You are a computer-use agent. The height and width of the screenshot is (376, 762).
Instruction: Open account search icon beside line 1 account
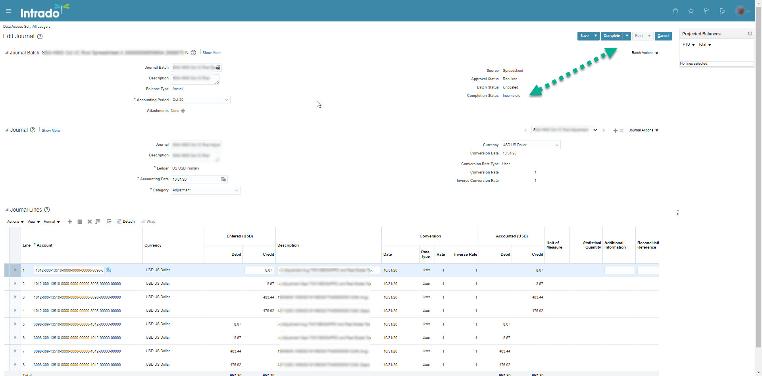tap(109, 270)
